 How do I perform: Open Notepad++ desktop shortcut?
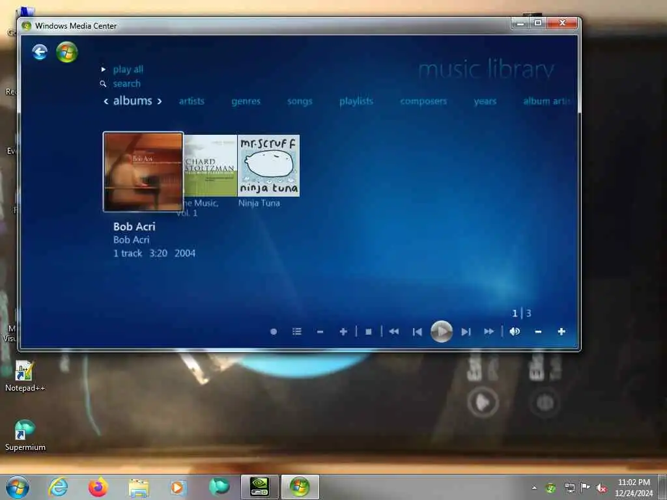pyautogui.click(x=25, y=376)
